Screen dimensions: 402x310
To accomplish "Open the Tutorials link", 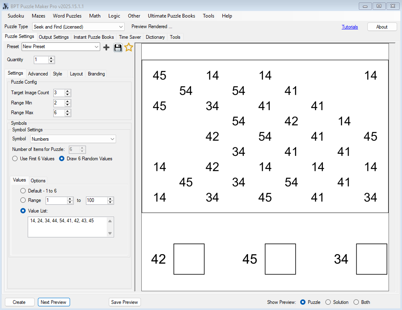I will click(x=350, y=27).
